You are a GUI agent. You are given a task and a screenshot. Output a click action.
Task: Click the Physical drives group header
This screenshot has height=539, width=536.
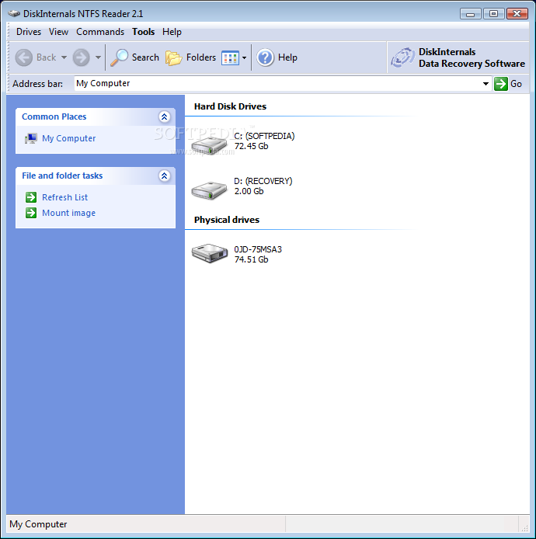pos(227,220)
